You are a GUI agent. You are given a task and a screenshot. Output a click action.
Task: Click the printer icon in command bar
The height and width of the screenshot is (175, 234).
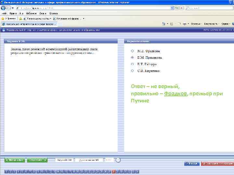(184, 24)
